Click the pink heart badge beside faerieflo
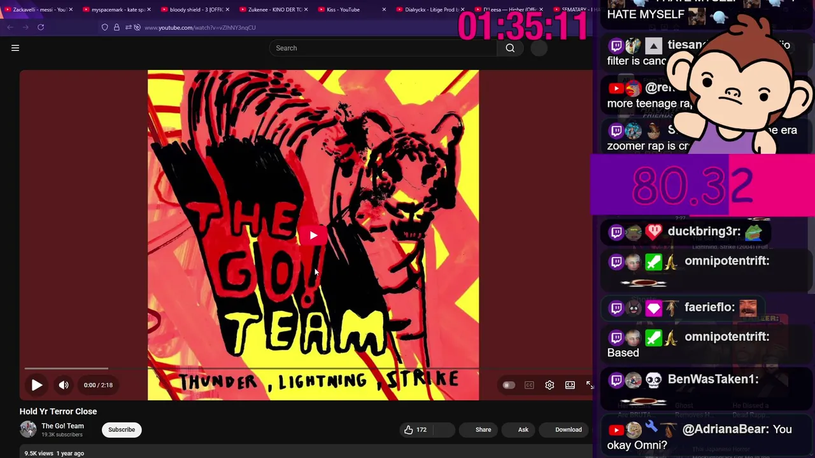The height and width of the screenshot is (458, 815). [x=654, y=308]
